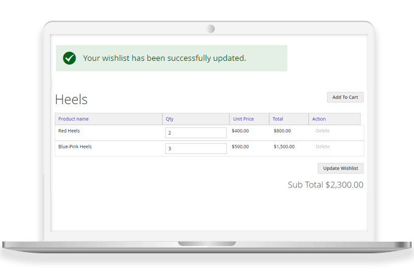Focus the Blue-Pink Heels quantity field
The height and width of the screenshot is (274, 414).
(195, 149)
